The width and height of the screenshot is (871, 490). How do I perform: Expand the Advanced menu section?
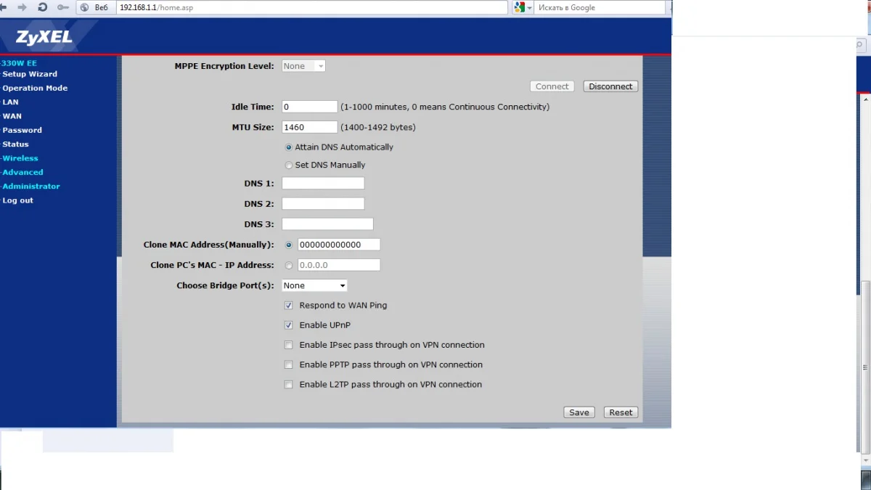(22, 172)
